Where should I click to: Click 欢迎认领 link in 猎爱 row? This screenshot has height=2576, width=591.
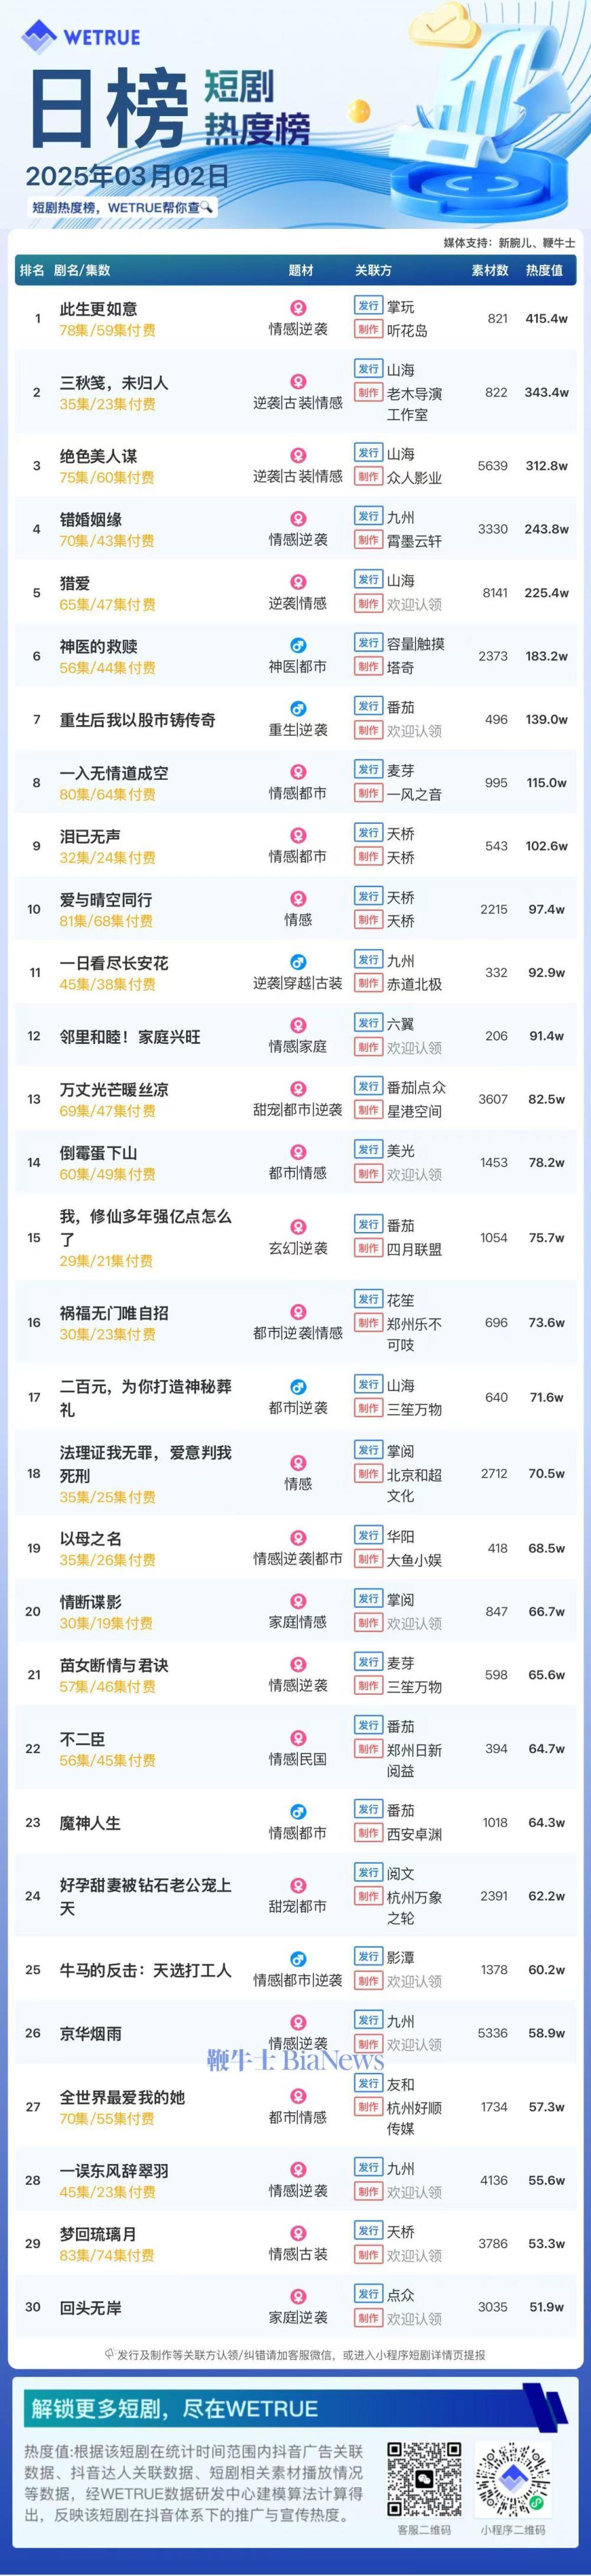[x=414, y=604]
